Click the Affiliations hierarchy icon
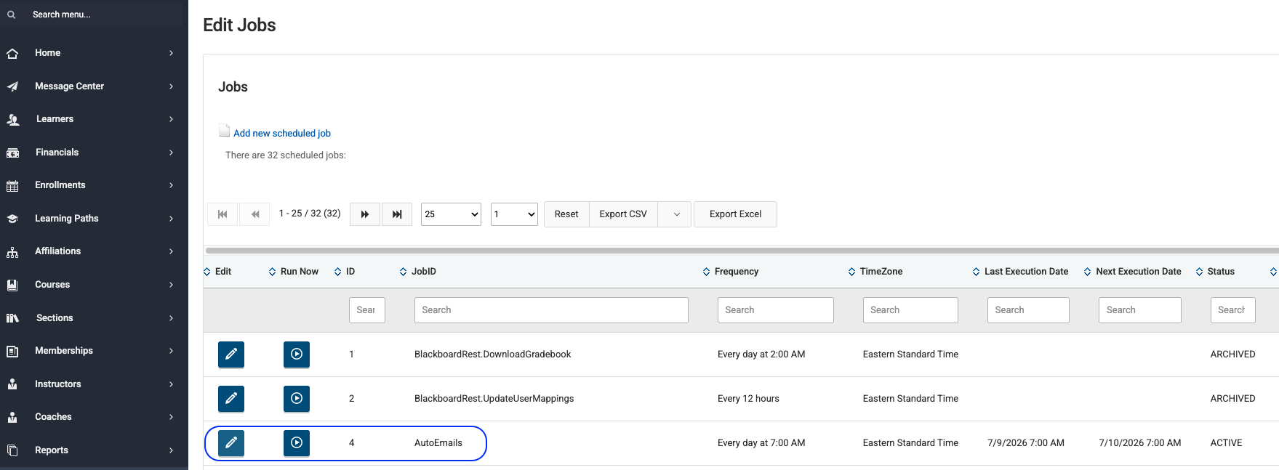The image size is (1279, 470). 12,252
